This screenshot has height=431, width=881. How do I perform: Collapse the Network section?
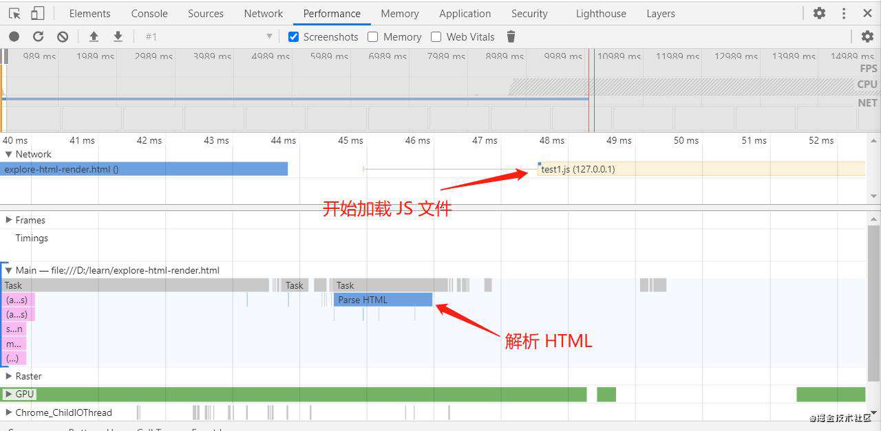point(9,154)
